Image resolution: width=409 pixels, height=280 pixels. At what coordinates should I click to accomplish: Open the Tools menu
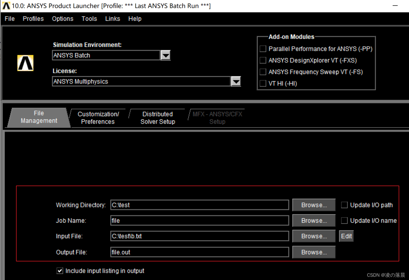click(x=89, y=19)
